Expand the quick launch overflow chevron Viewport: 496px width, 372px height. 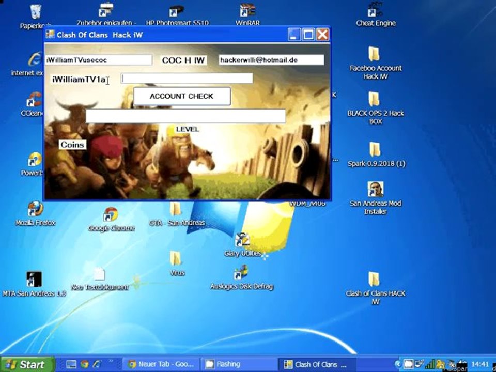click(111, 361)
